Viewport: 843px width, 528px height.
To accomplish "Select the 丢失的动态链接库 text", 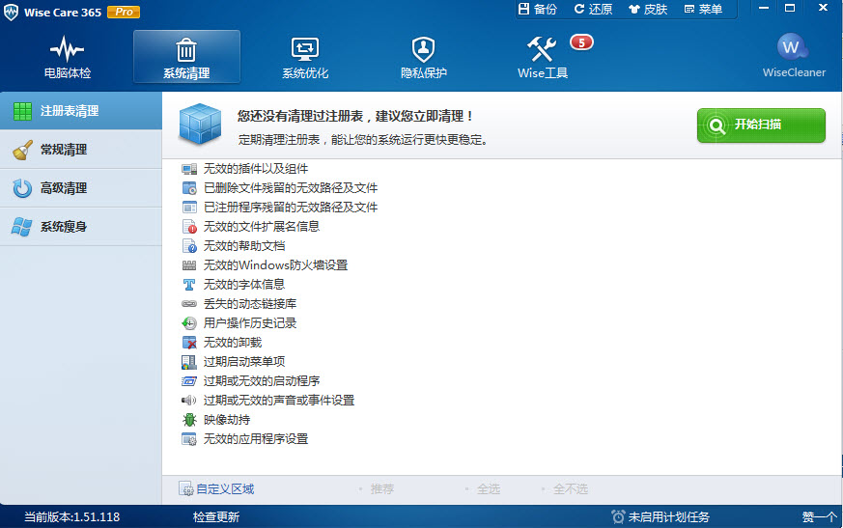I will [x=250, y=304].
